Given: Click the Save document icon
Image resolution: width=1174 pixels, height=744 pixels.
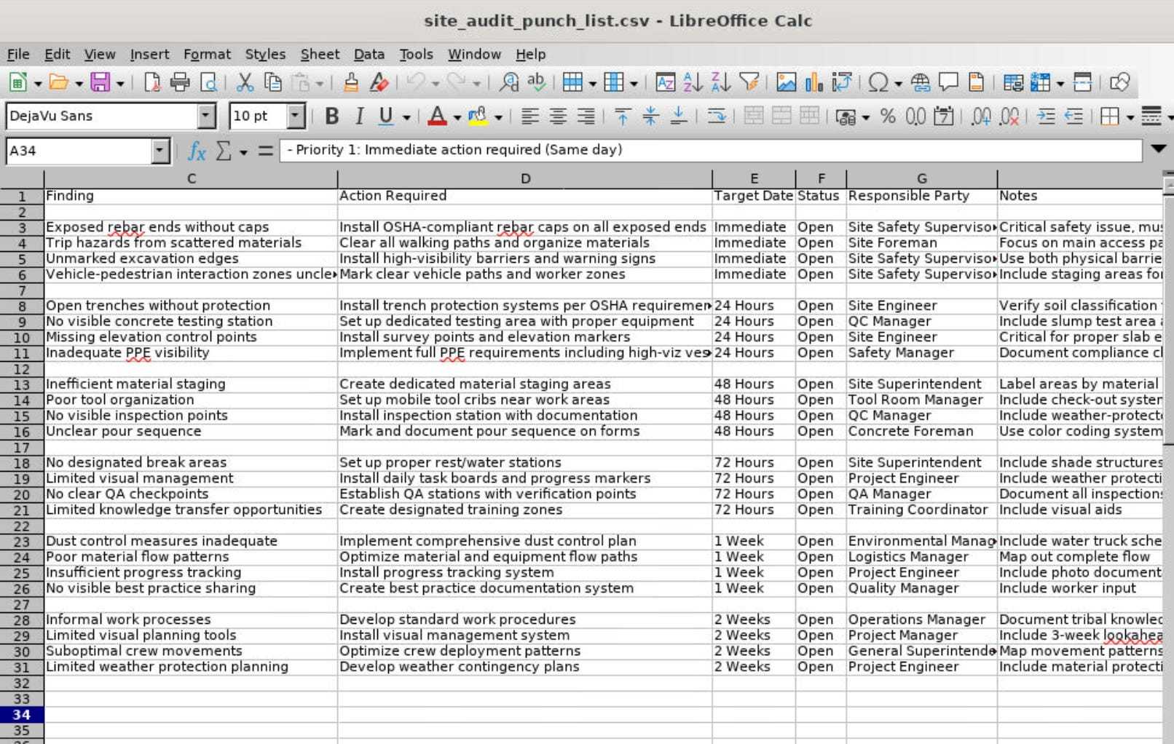Looking at the screenshot, I should click(x=100, y=82).
